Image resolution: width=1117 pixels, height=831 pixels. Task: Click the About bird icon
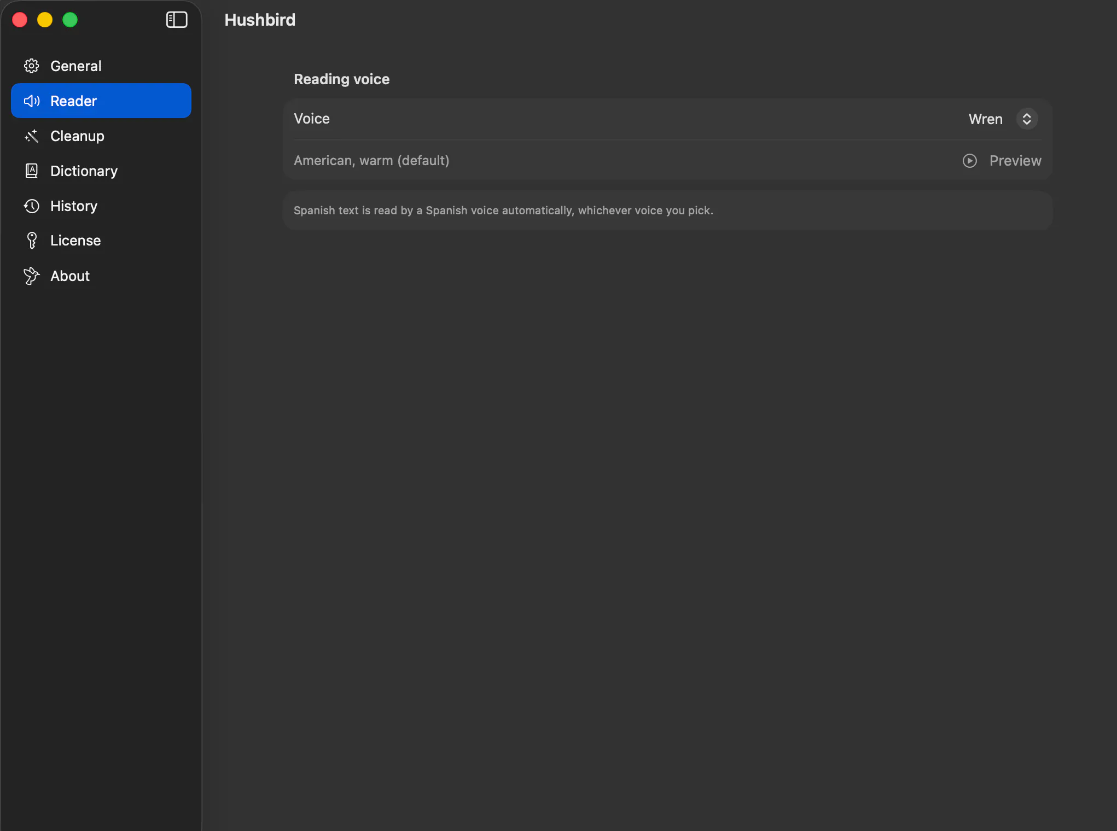pyautogui.click(x=32, y=276)
